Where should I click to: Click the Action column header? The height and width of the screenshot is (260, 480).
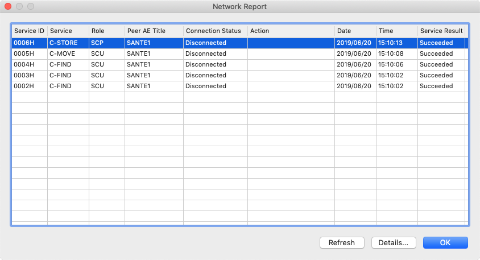pos(291,31)
